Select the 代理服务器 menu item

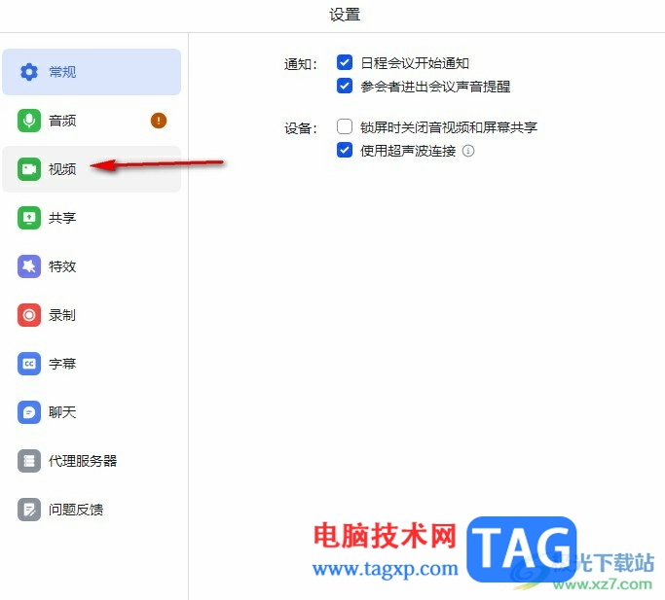tap(83, 461)
